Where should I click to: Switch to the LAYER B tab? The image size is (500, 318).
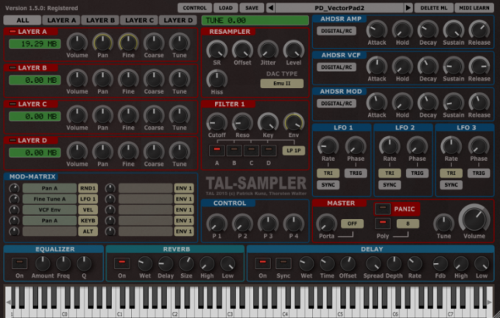point(100,21)
